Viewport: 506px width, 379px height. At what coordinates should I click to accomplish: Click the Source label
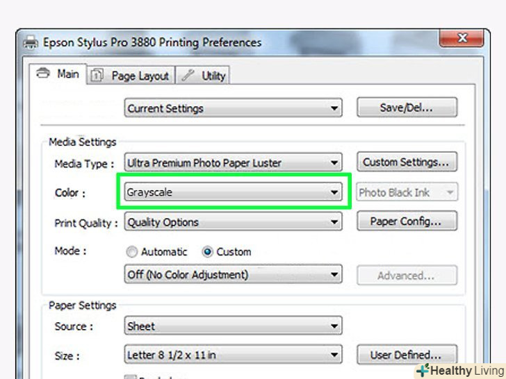tap(74, 326)
